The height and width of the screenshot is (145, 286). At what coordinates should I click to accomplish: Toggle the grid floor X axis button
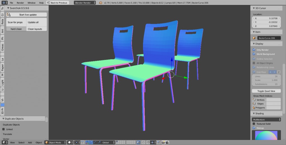[x=270, y=72]
